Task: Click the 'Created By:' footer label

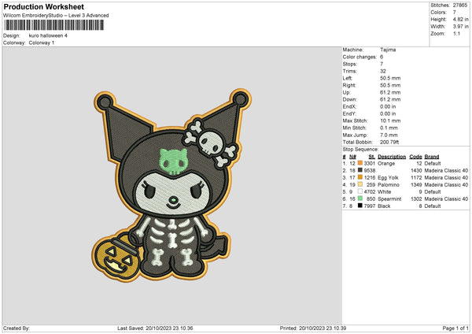Action: pos(17,328)
